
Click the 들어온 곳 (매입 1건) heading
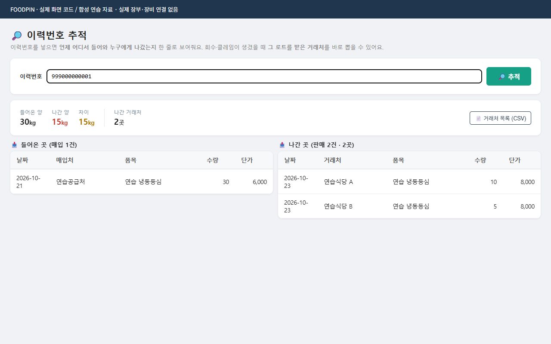tap(49, 145)
